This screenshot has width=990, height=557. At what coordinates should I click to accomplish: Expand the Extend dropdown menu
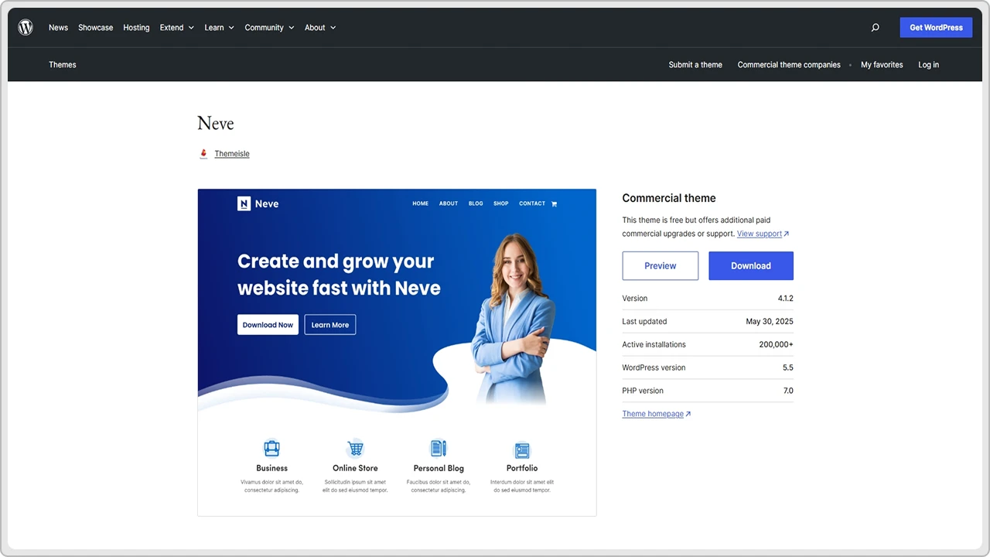click(176, 27)
